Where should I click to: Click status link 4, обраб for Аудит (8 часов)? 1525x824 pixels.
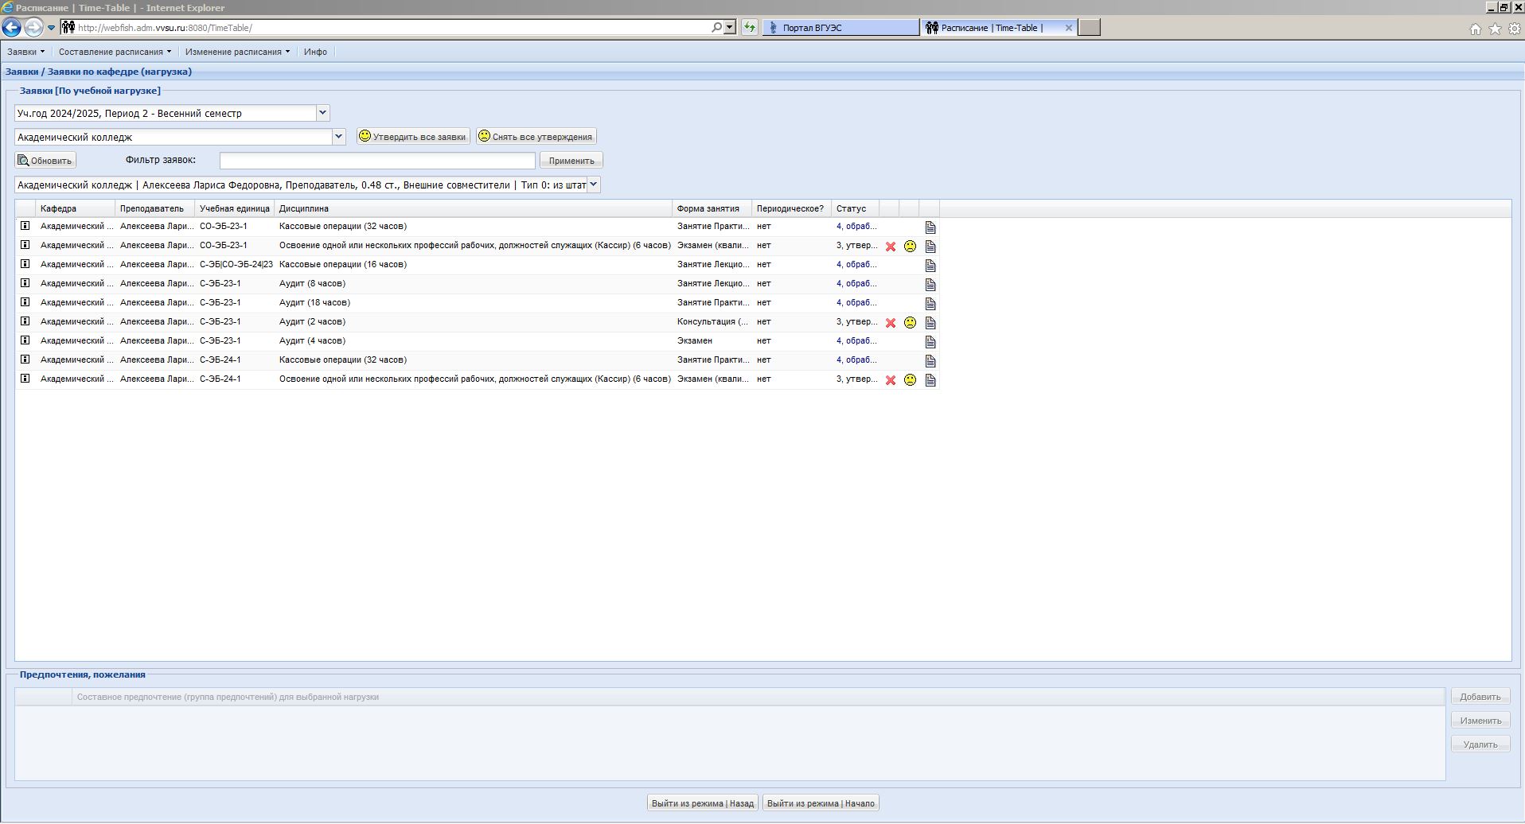click(x=856, y=283)
